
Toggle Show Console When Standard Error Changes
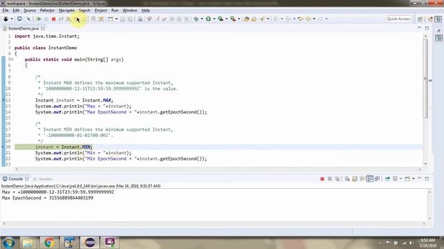[x=377, y=178]
